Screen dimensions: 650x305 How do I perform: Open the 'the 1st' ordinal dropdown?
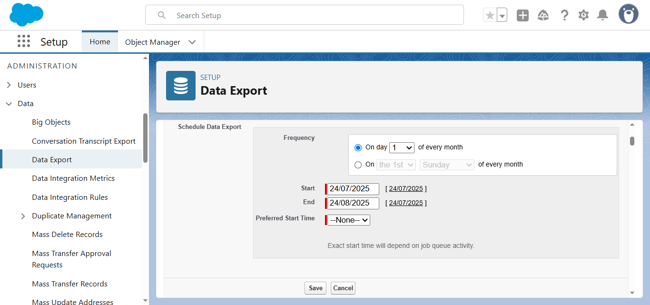[x=396, y=165]
